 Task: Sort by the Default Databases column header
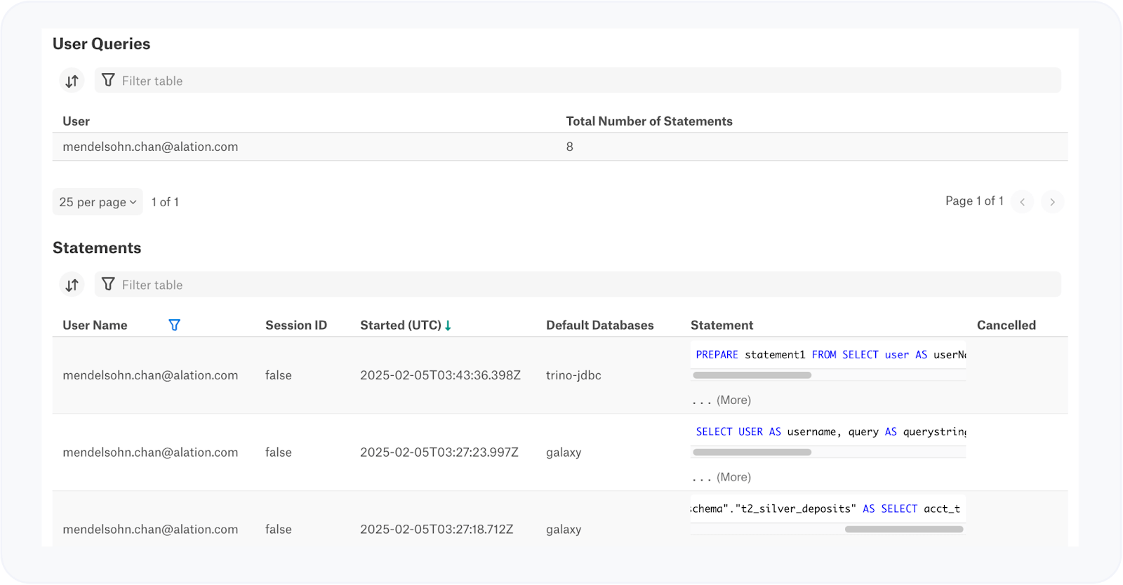pyautogui.click(x=599, y=325)
